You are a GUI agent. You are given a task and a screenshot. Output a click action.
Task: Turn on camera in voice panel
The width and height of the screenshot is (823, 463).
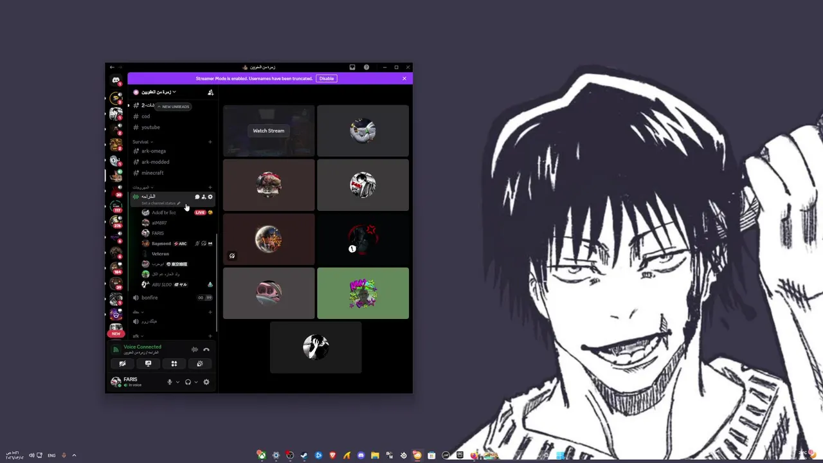pos(122,364)
